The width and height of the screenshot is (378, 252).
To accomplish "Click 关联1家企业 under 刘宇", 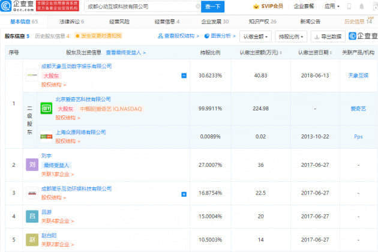I will [58, 174].
